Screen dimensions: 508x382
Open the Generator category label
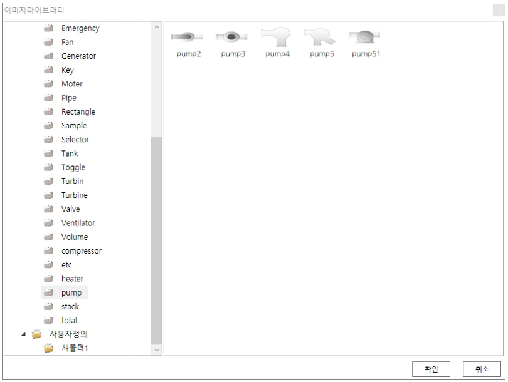79,56
